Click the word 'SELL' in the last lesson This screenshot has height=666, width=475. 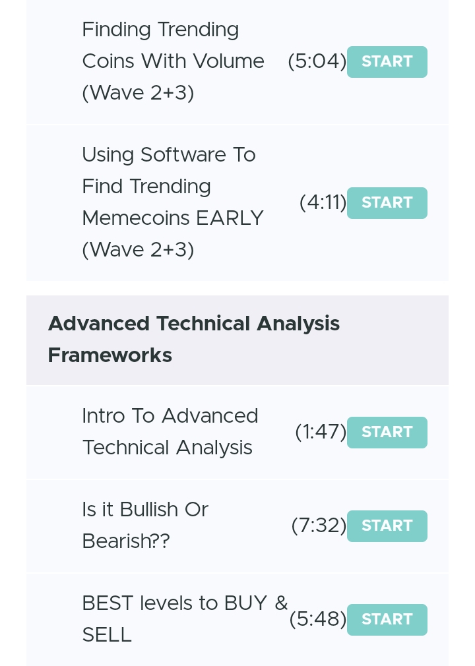coord(107,636)
